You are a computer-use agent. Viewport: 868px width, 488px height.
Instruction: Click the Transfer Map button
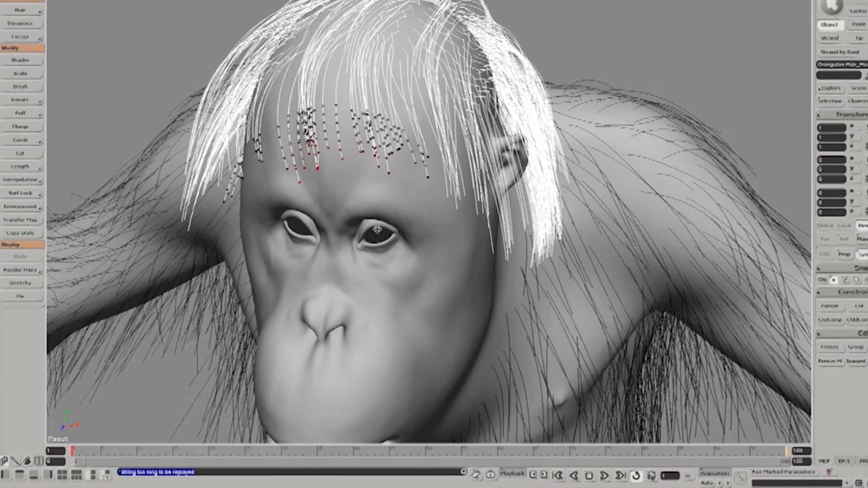22,220
